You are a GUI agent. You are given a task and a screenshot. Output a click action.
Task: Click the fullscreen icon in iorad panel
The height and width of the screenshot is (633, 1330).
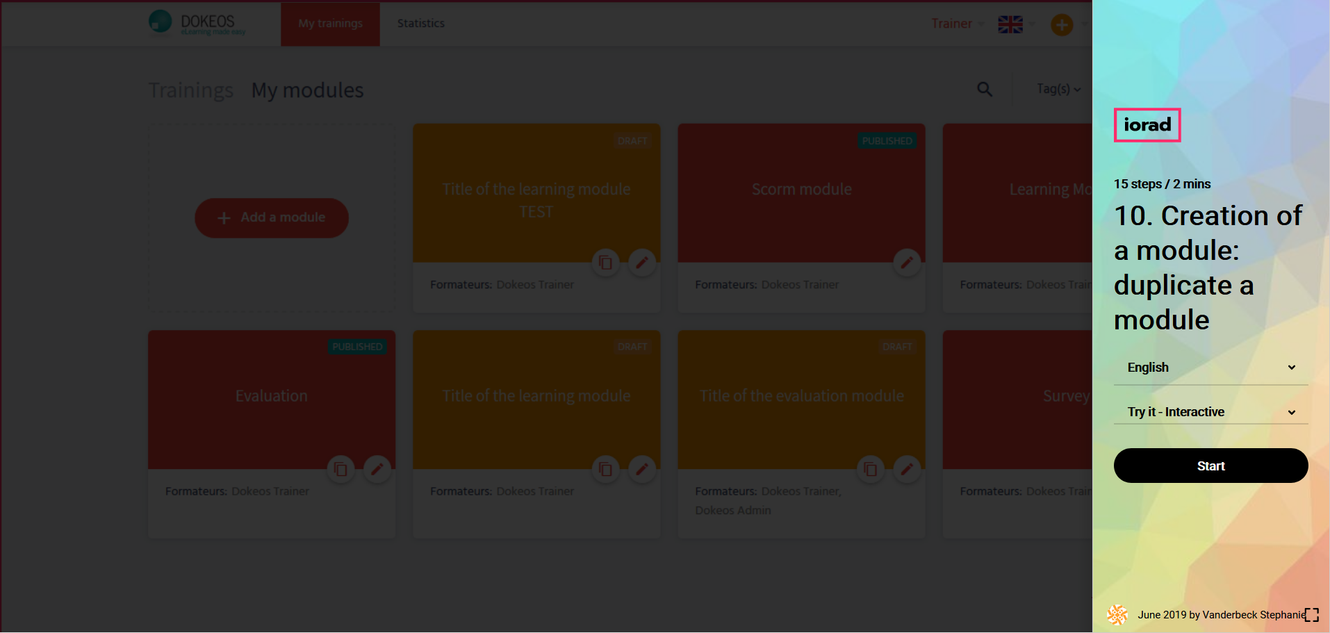point(1311,615)
